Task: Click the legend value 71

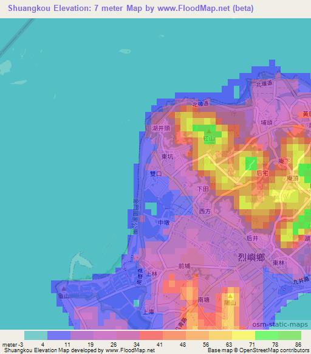Action: pos(252,345)
